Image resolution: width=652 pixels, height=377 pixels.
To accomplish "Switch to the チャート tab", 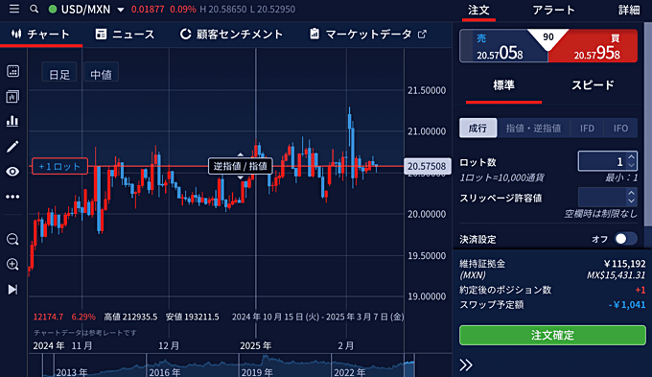I will 40,35.
